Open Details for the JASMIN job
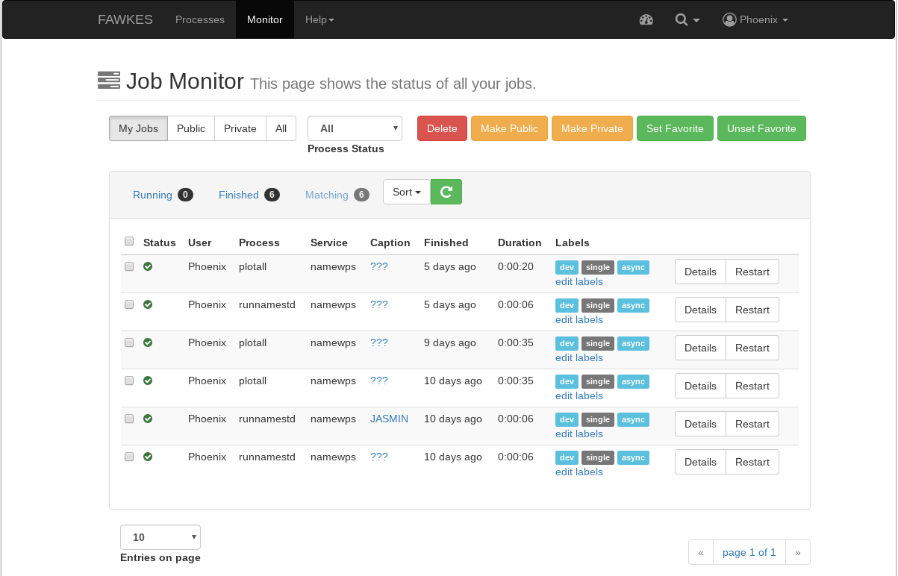The image size is (898, 576). pos(700,424)
